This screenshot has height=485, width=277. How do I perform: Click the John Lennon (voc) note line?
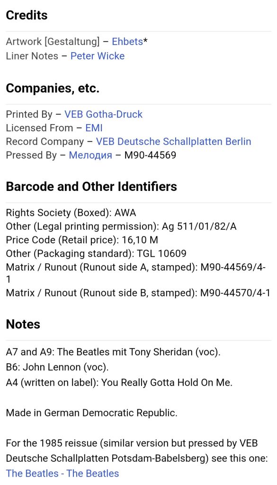pyautogui.click(x=57, y=367)
